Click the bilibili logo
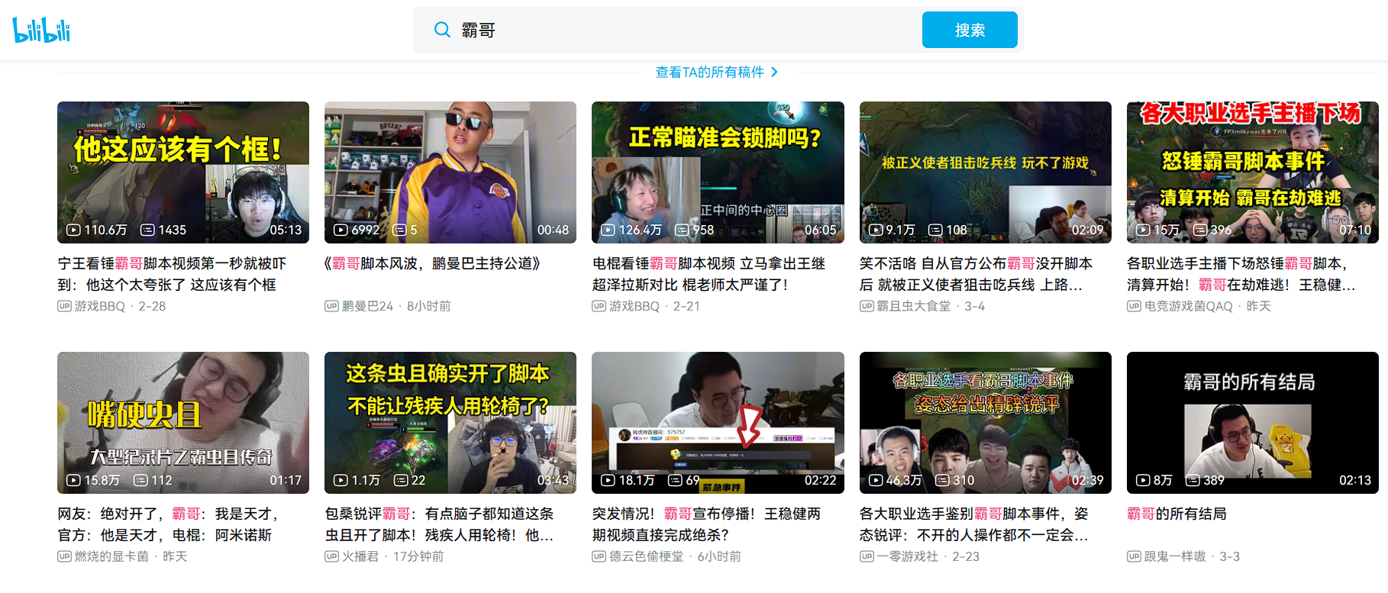 click(x=41, y=30)
